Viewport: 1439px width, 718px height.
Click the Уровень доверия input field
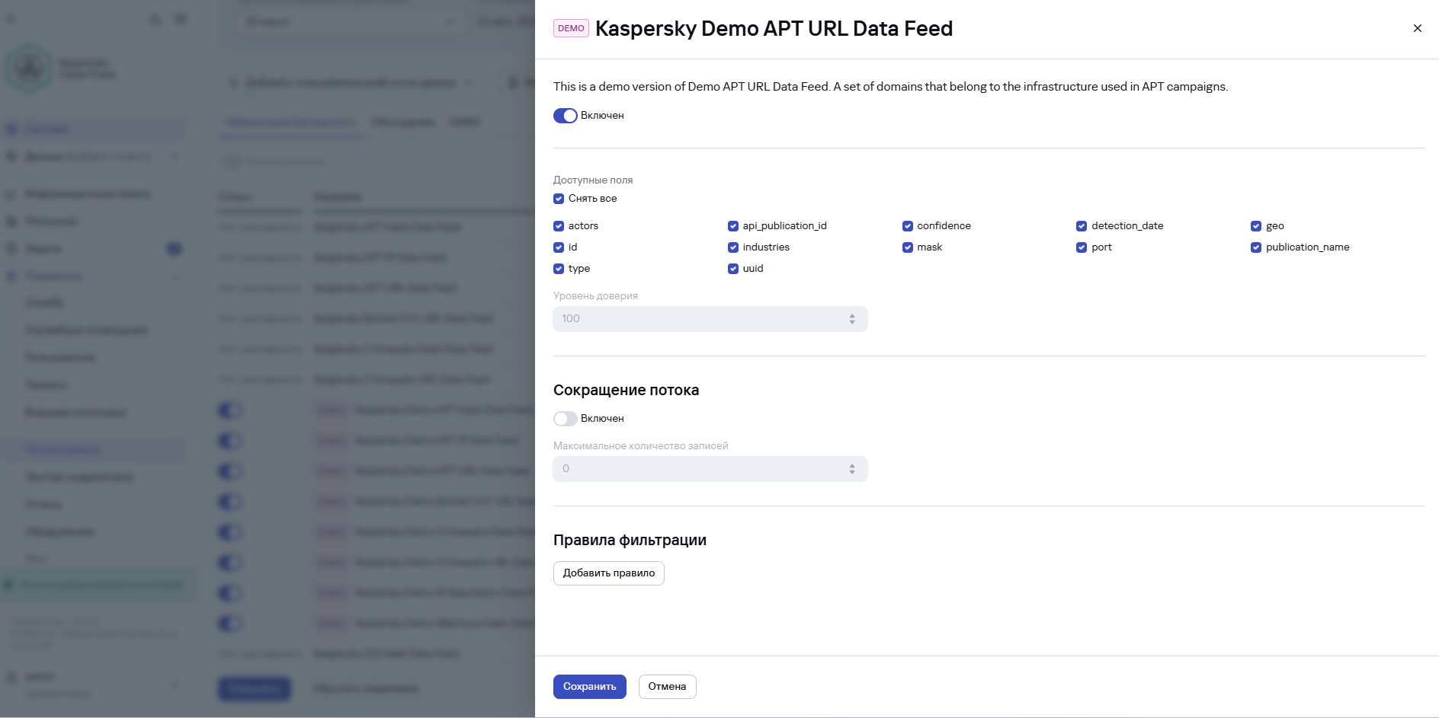710,319
